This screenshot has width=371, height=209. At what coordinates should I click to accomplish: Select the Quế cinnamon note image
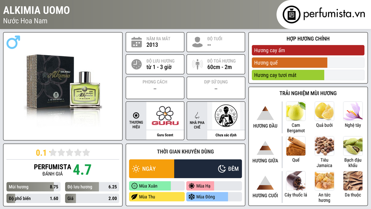coord(296,146)
